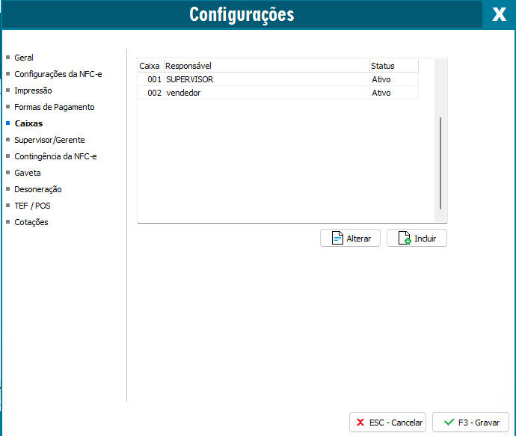
Task: Open the Desoneração section
Action: pos(37,189)
